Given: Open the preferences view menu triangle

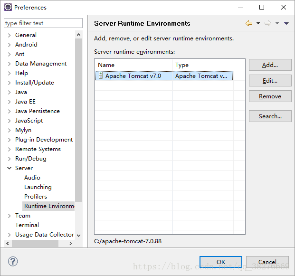Looking at the screenshot, I should [x=286, y=23].
